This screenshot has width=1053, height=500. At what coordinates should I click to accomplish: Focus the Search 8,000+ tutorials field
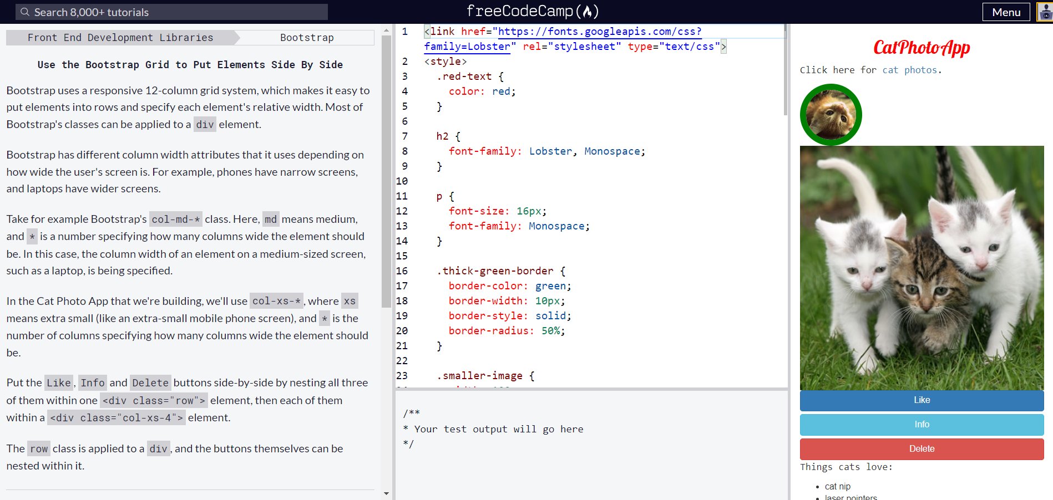click(172, 12)
